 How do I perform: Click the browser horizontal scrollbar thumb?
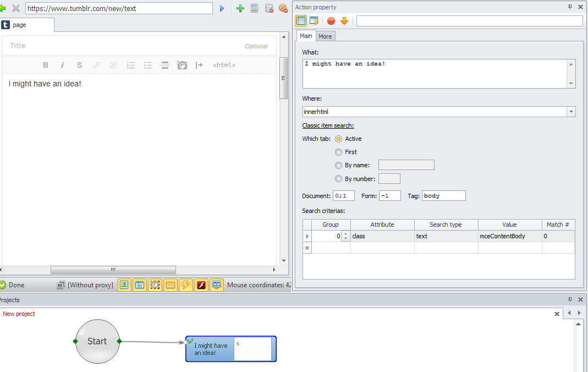coord(113,270)
